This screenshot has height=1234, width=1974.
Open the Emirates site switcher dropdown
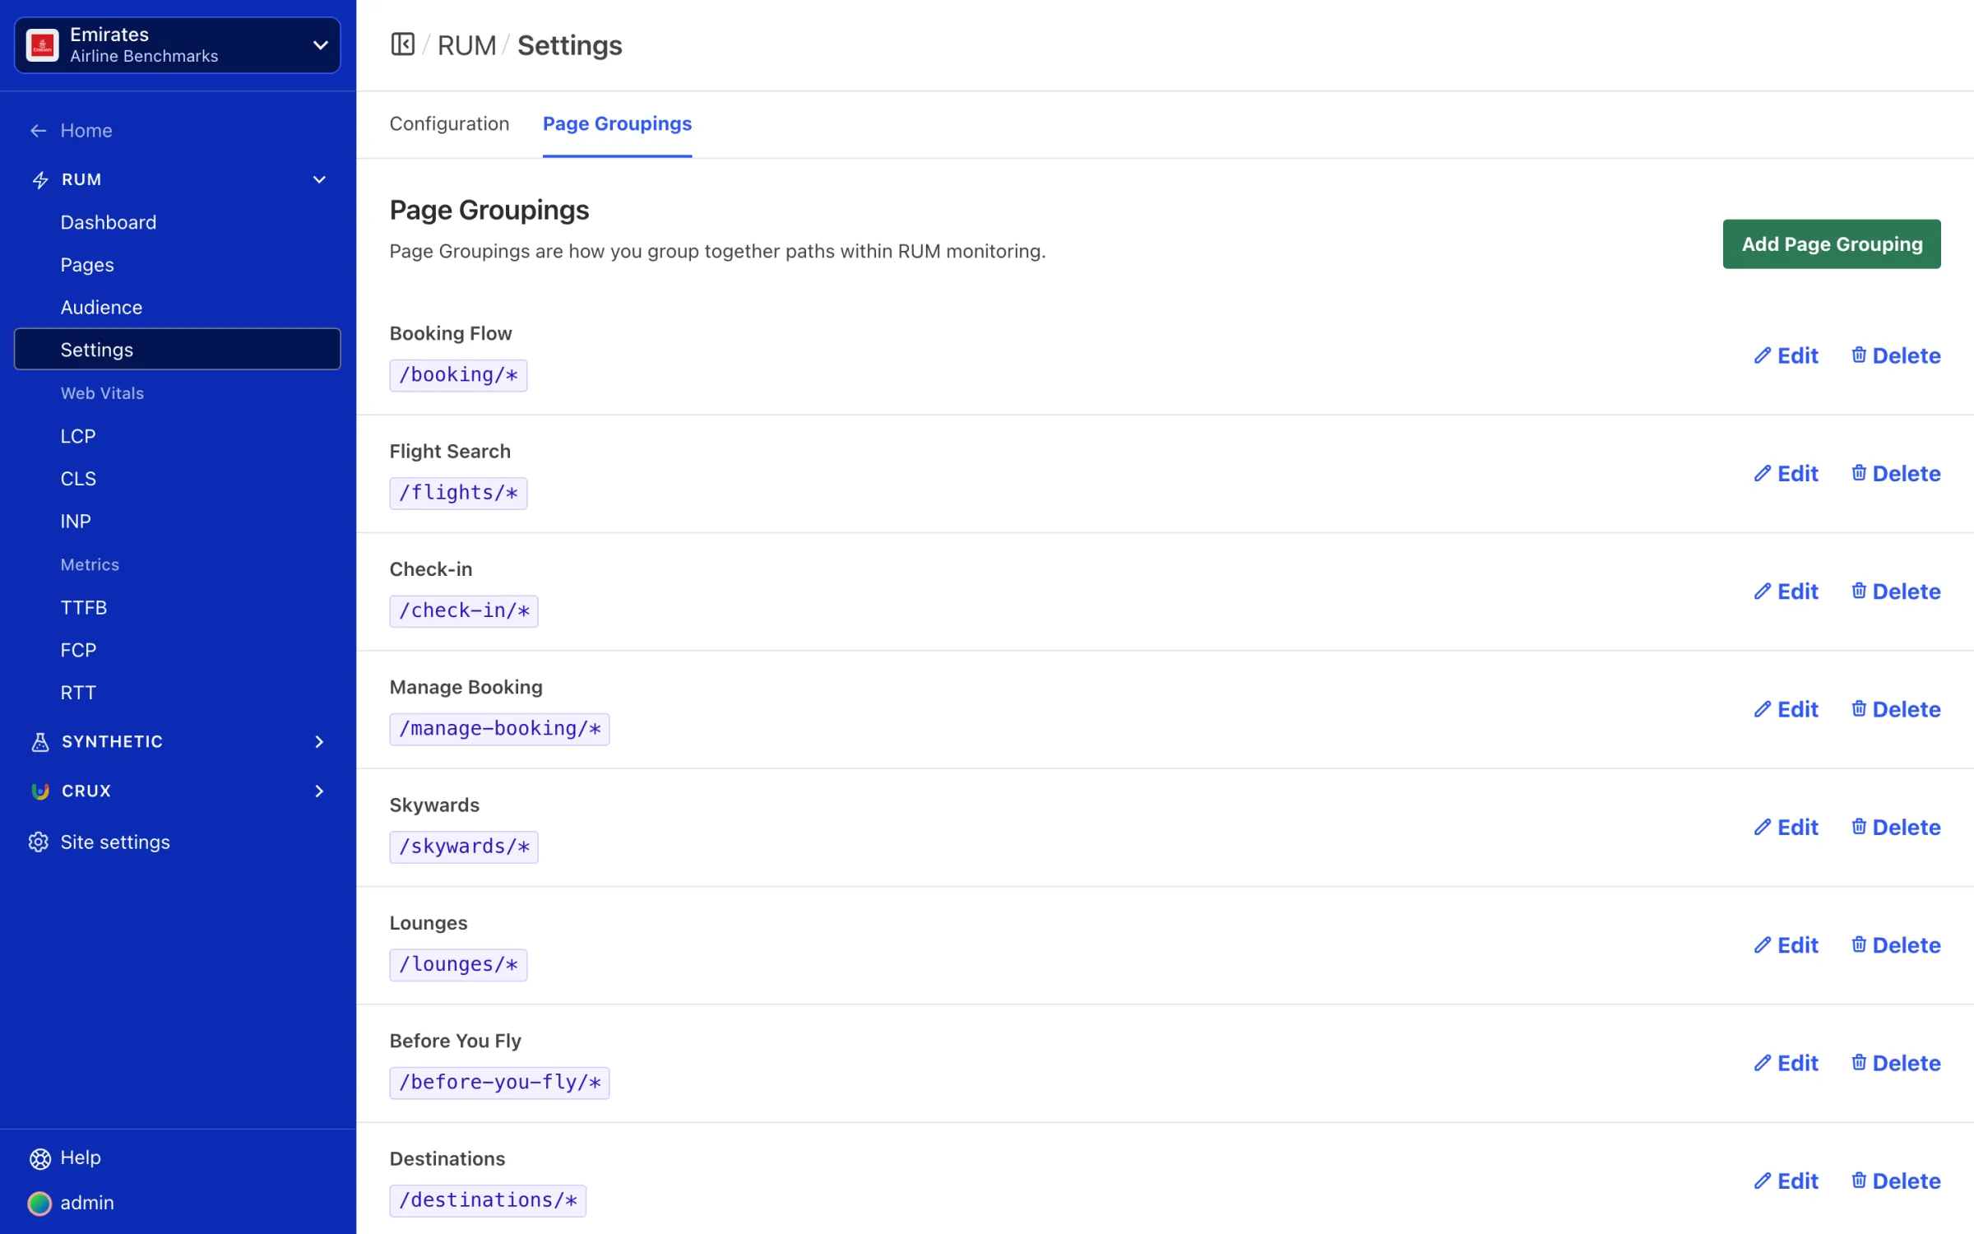pos(178,45)
